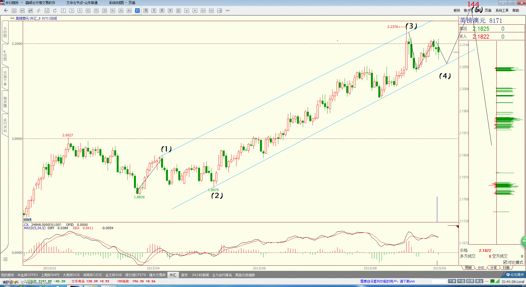Switch to the candlestick chart icon
526x287 pixels.
[x=31, y=10]
